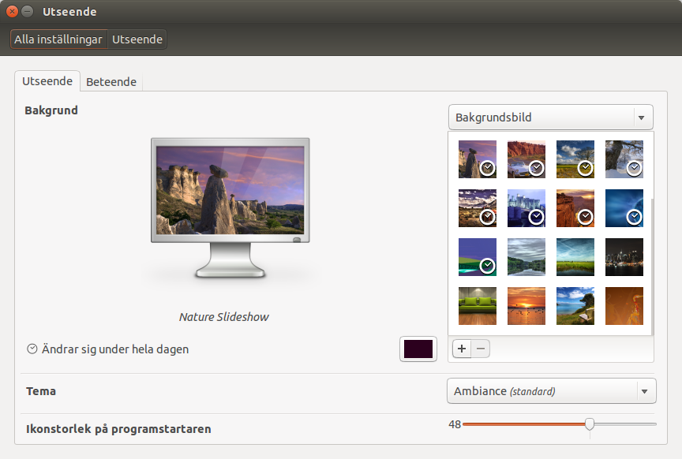Screen dimensions: 682x459
Task: Open the dark purple background color swatch
Action: point(418,349)
